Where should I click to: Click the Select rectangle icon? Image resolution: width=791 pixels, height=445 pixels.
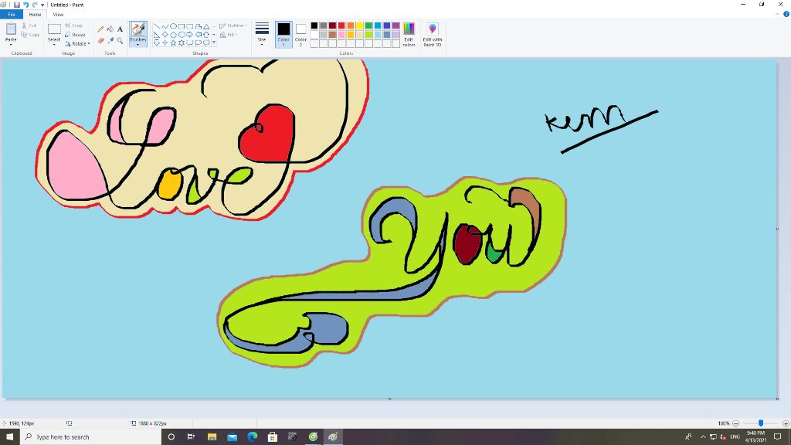(54, 29)
